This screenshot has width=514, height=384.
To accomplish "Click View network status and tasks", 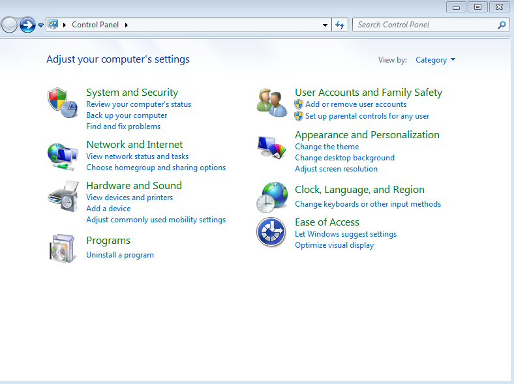I will click(138, 156).
